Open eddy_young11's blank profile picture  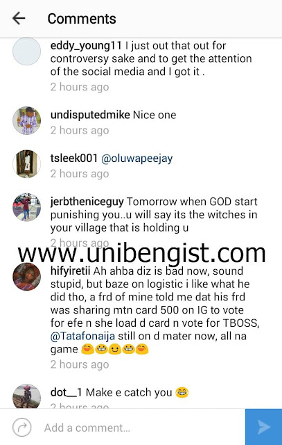(26, 51)
